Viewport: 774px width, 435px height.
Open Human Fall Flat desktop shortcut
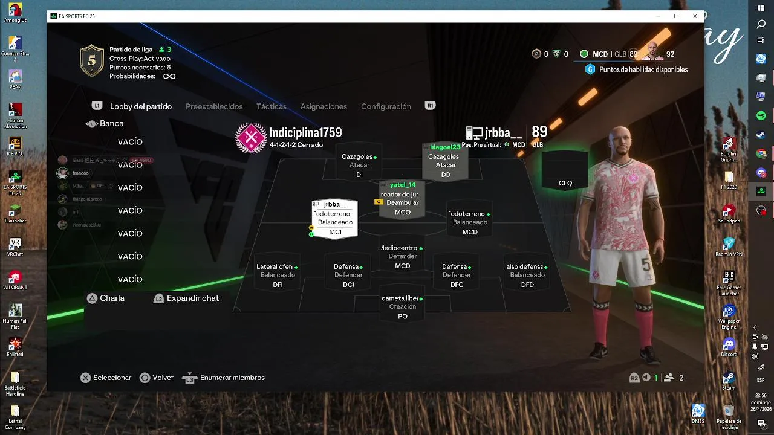pyautogui.click(x=15, y=317)
